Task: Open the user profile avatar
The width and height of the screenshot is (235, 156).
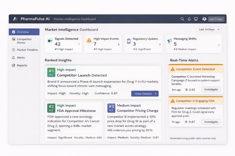Action: 204,19
